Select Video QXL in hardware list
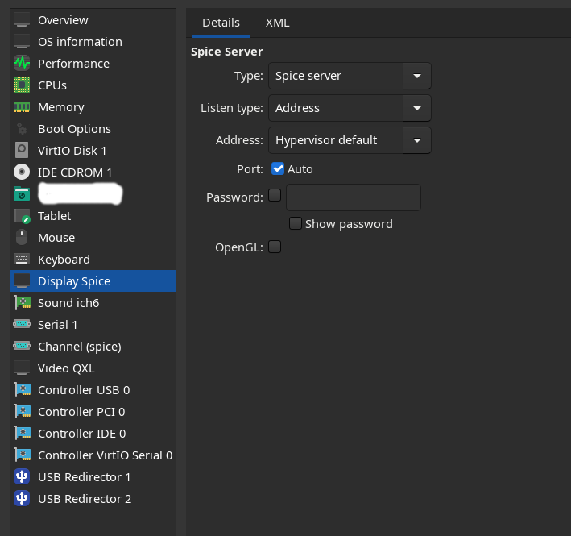571x536 pixels. pos(66,368)
